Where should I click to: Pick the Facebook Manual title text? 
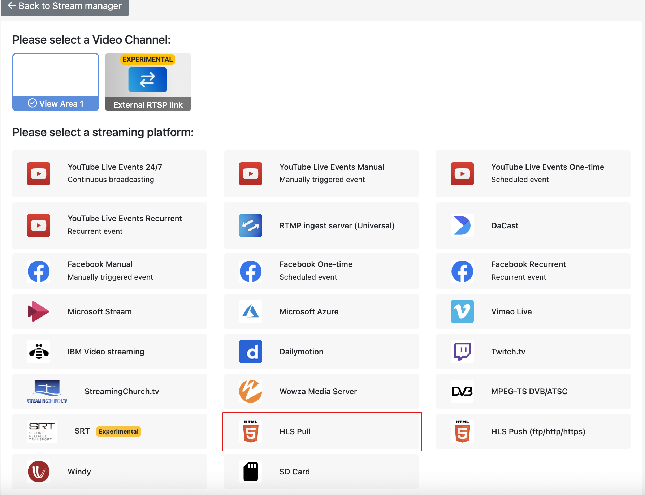(x=100, y=264)
